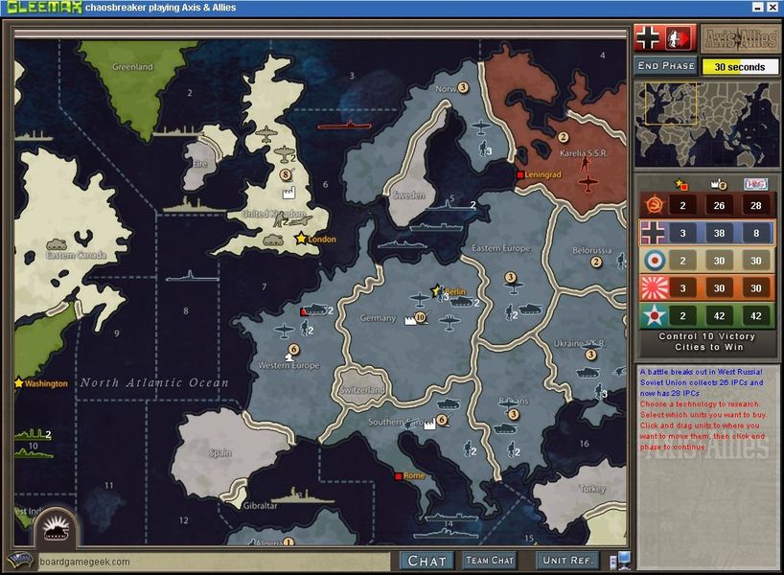Screen dimensions: 784x575
Task: Click the income column header icon
Action: (719, 184)
